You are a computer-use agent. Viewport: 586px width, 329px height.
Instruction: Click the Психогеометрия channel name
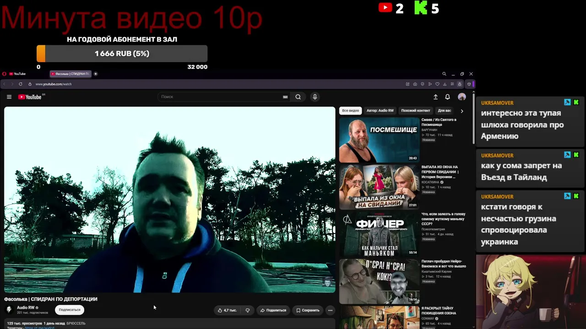pos(434,229)
